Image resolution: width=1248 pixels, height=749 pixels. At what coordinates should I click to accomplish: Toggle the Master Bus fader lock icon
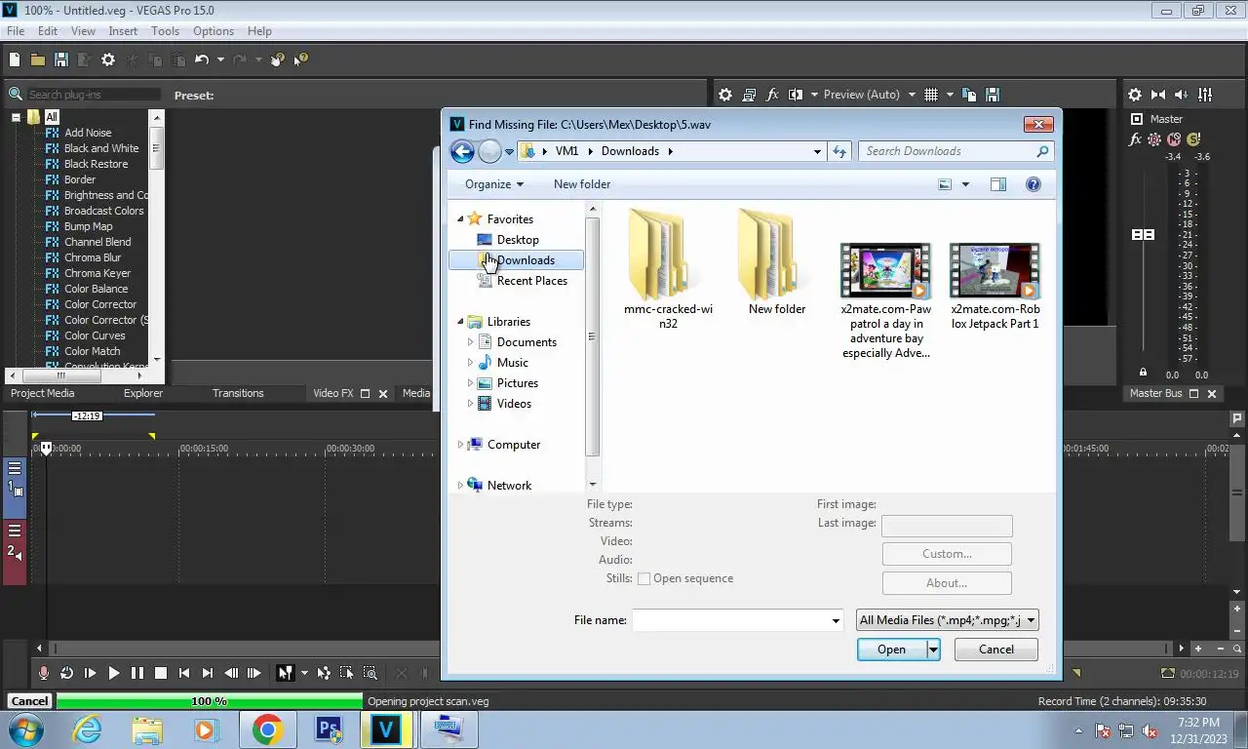click(1143, 373)
